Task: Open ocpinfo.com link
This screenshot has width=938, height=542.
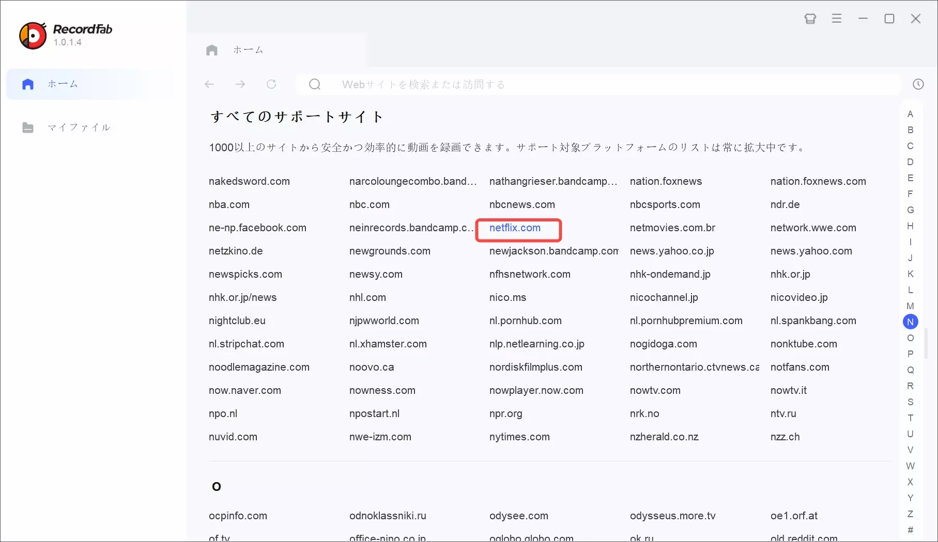Action: [238, 516]
